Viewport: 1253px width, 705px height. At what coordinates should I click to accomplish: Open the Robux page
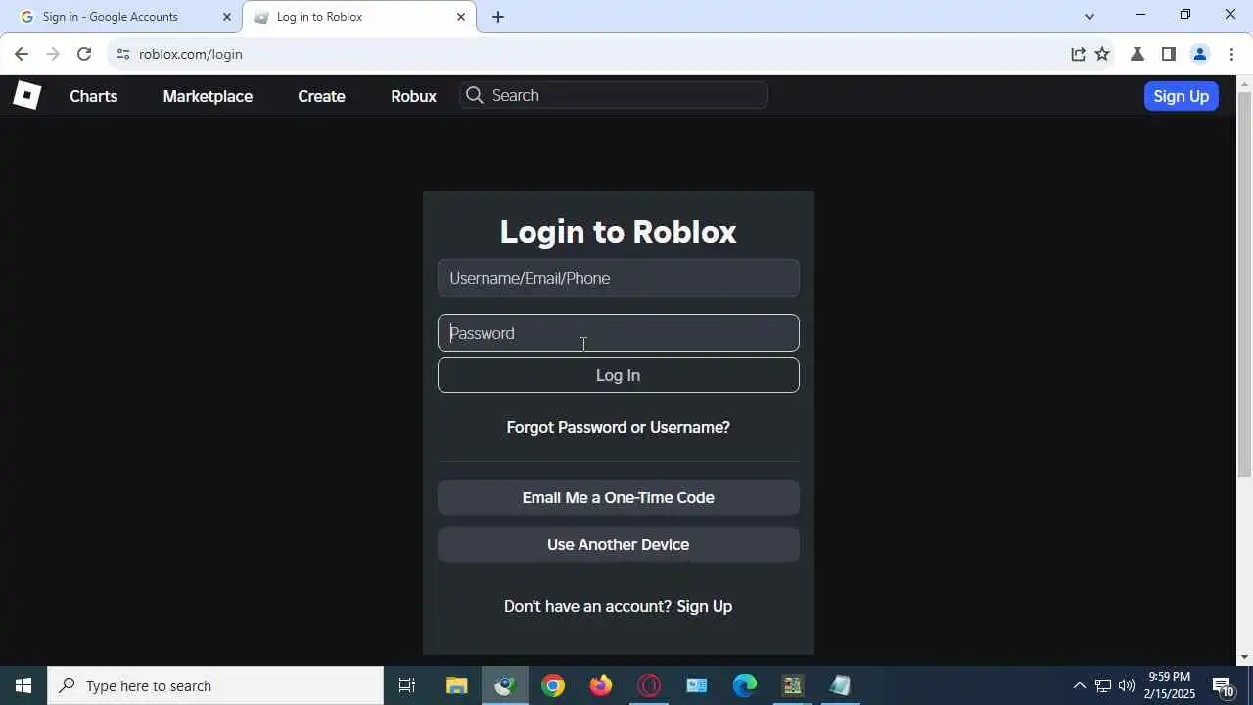coord(413,96)
